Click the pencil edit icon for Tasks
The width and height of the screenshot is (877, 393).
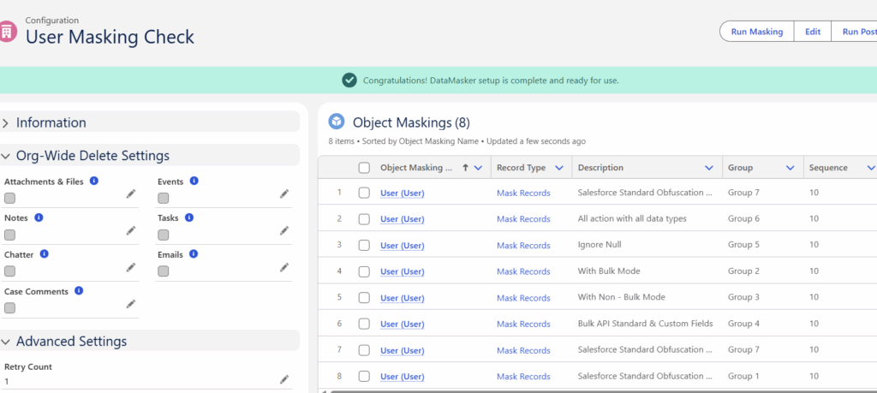[x=284, y=230]
